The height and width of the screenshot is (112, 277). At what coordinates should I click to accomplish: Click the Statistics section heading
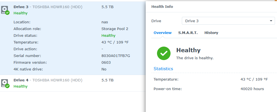(x=163, y=69)
